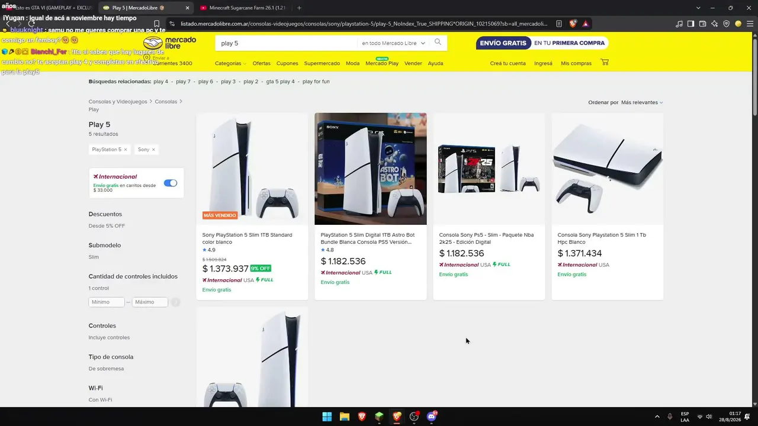Open the Consolas breadcrumb link
Viewport: 758px width, 426px height.
pos(166,102)
